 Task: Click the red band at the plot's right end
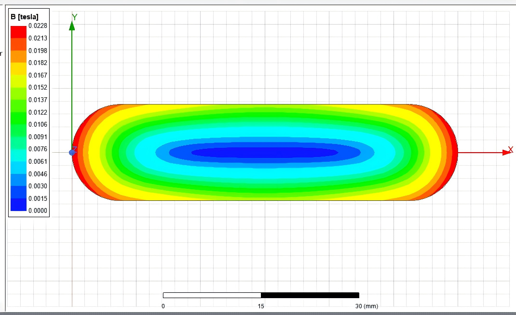click(x=453, y=152)
